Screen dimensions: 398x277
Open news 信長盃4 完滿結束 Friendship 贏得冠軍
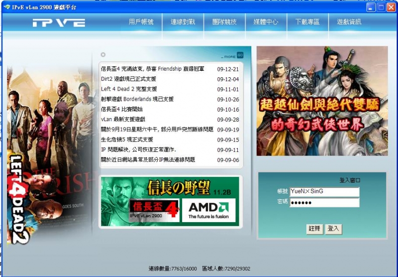(153, 69)
